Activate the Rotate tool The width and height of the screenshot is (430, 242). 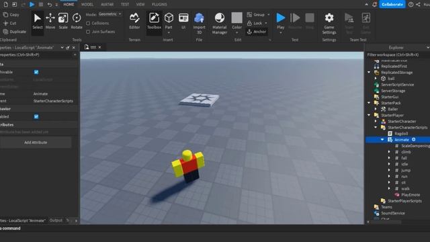77,22
